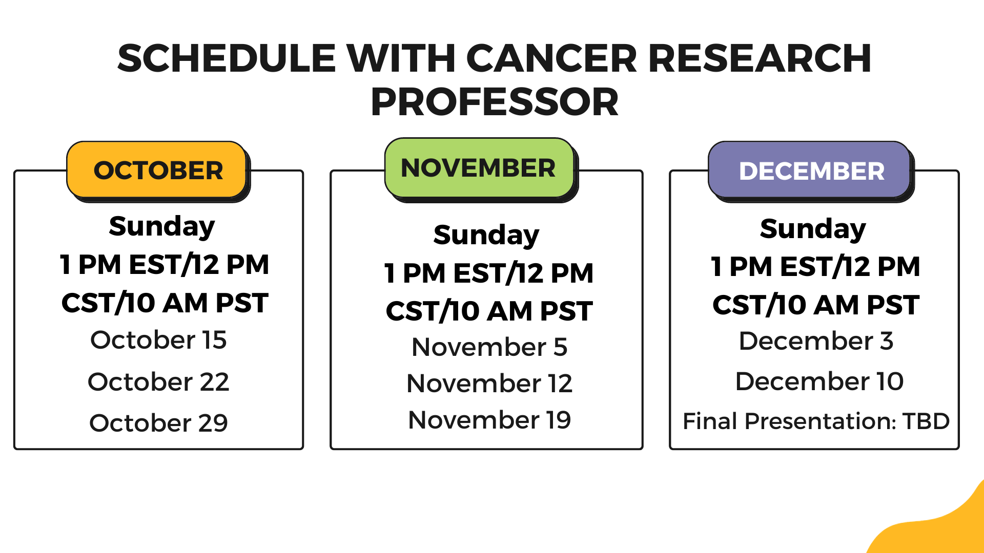Select the November 5 date text
984x553 pixels.
point(489,347)
